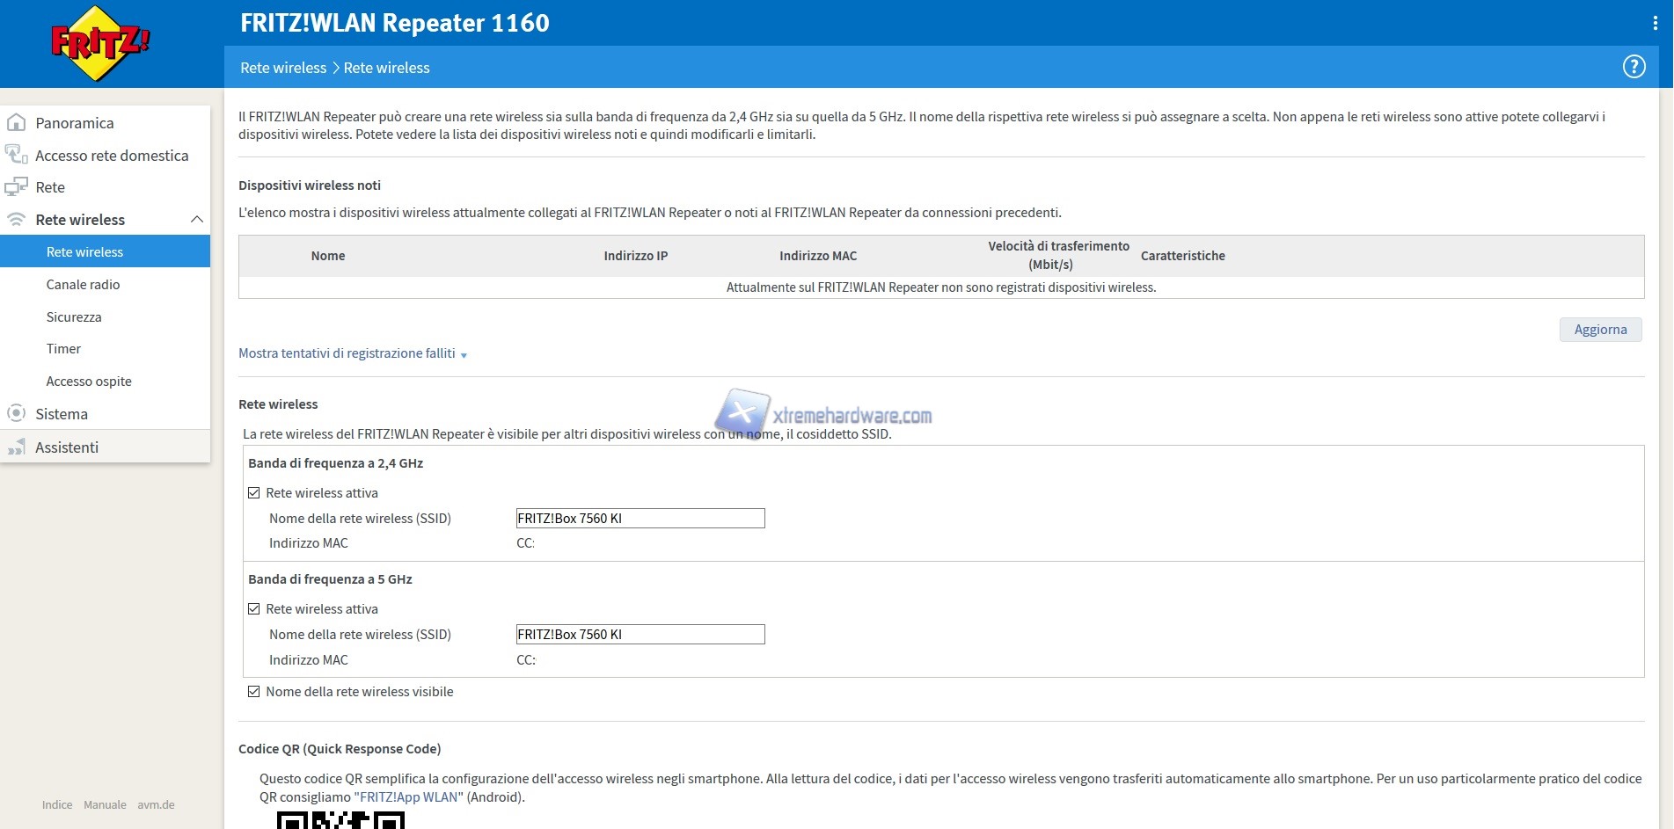This screenshot has height=829, width=1674.
Task: Disable 2,4 GHz Rete wireless attiva checkbox
Action: click(x=254, y=493)
